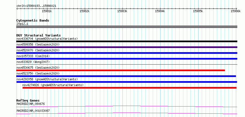Click the nsv4336704 black variant bar
This screenshot has height=117, width=245.
pyautogui.click(x=127, y=41)
